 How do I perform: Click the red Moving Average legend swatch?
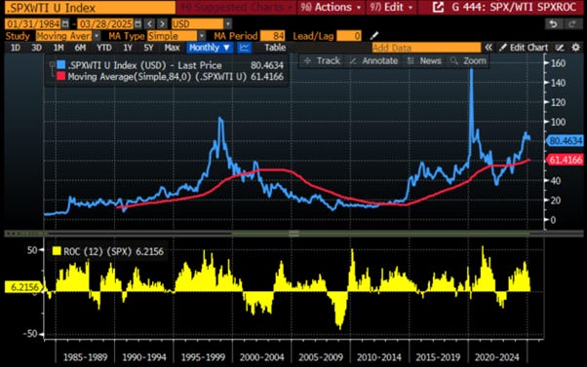(x=61, y=76)
